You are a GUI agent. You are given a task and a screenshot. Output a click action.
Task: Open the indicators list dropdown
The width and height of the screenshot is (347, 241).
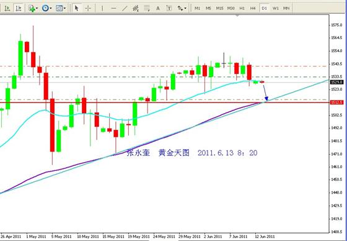[x=33, y=9]
